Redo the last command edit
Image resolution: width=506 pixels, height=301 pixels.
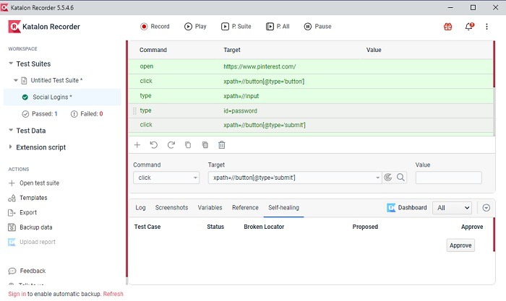click(171, 145)
